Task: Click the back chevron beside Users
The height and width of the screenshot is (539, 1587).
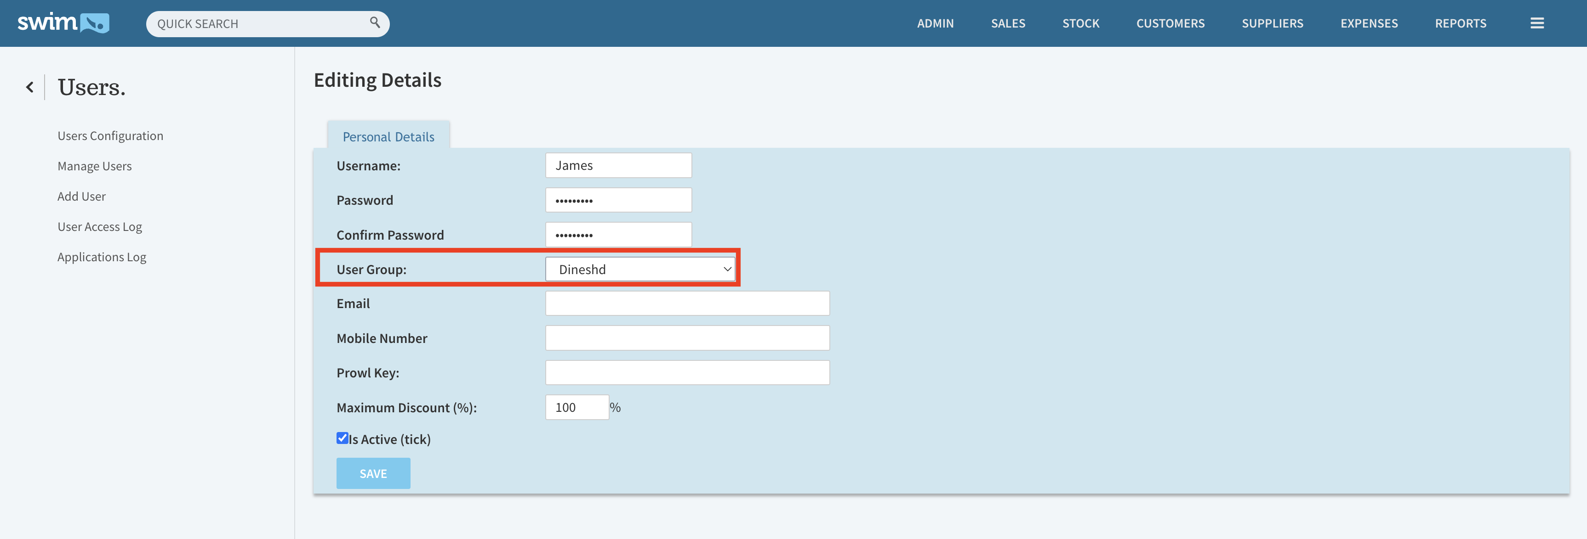Action: click(x=29, y=87)
